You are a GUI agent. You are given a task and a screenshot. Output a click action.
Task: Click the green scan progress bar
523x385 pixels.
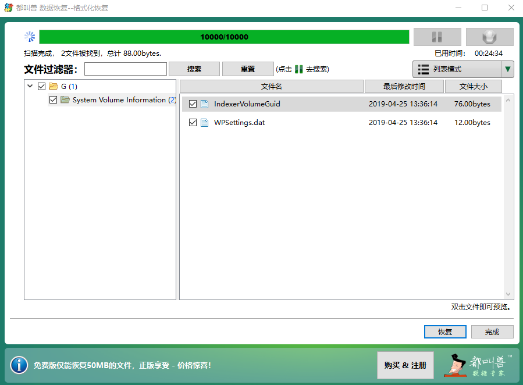[224, 37]
